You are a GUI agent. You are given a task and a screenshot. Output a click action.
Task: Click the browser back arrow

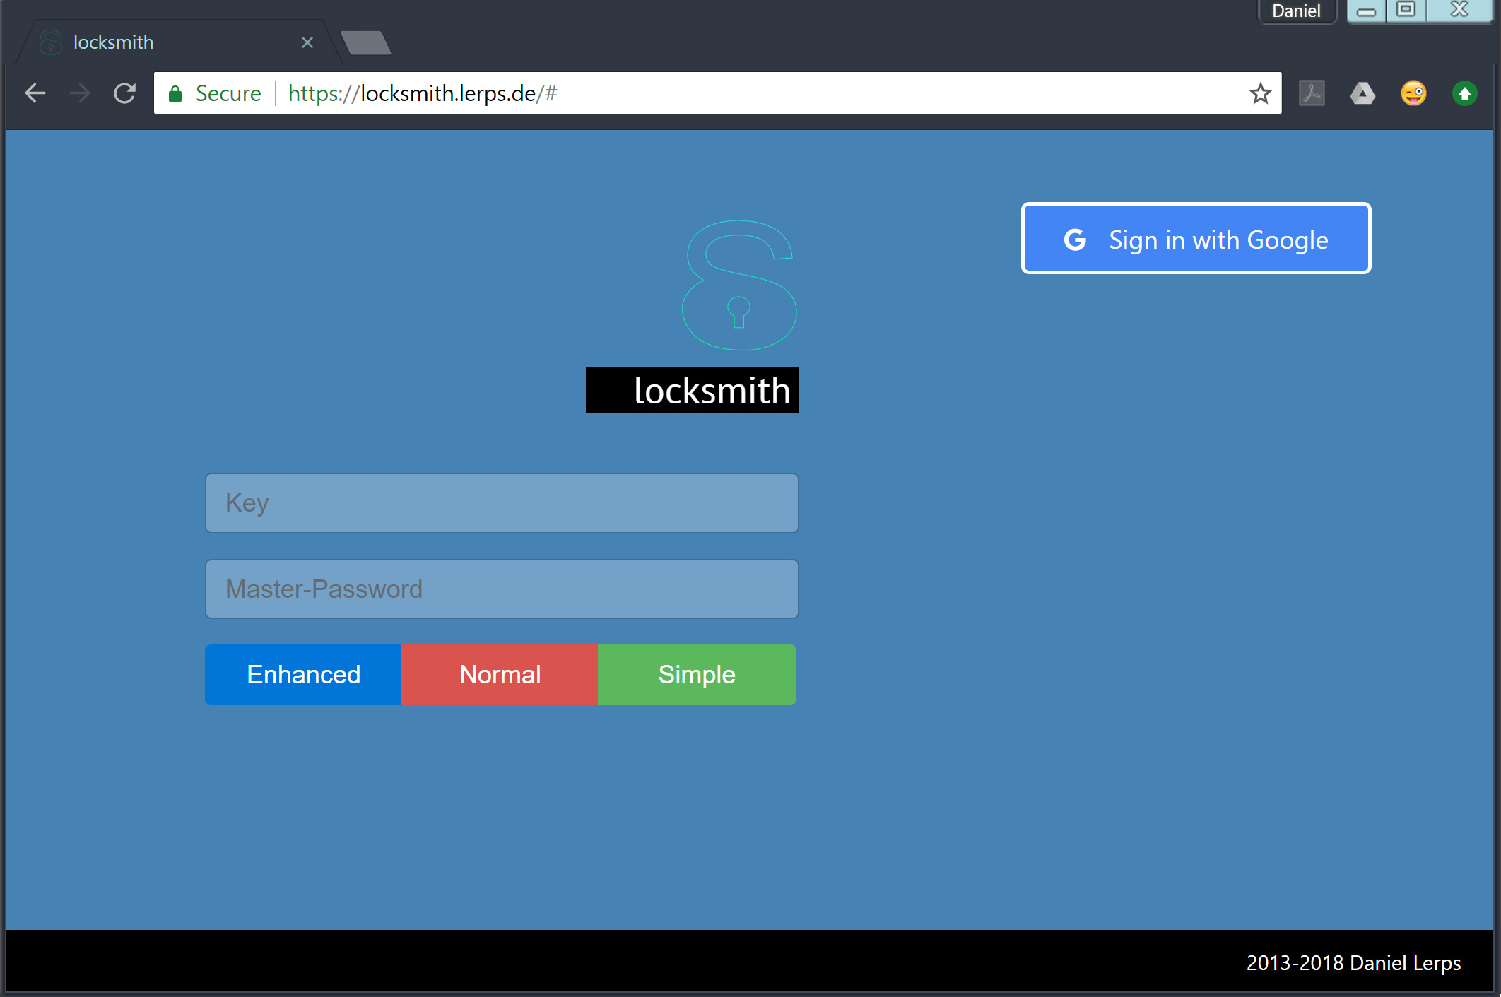click(x=35, y=93)
